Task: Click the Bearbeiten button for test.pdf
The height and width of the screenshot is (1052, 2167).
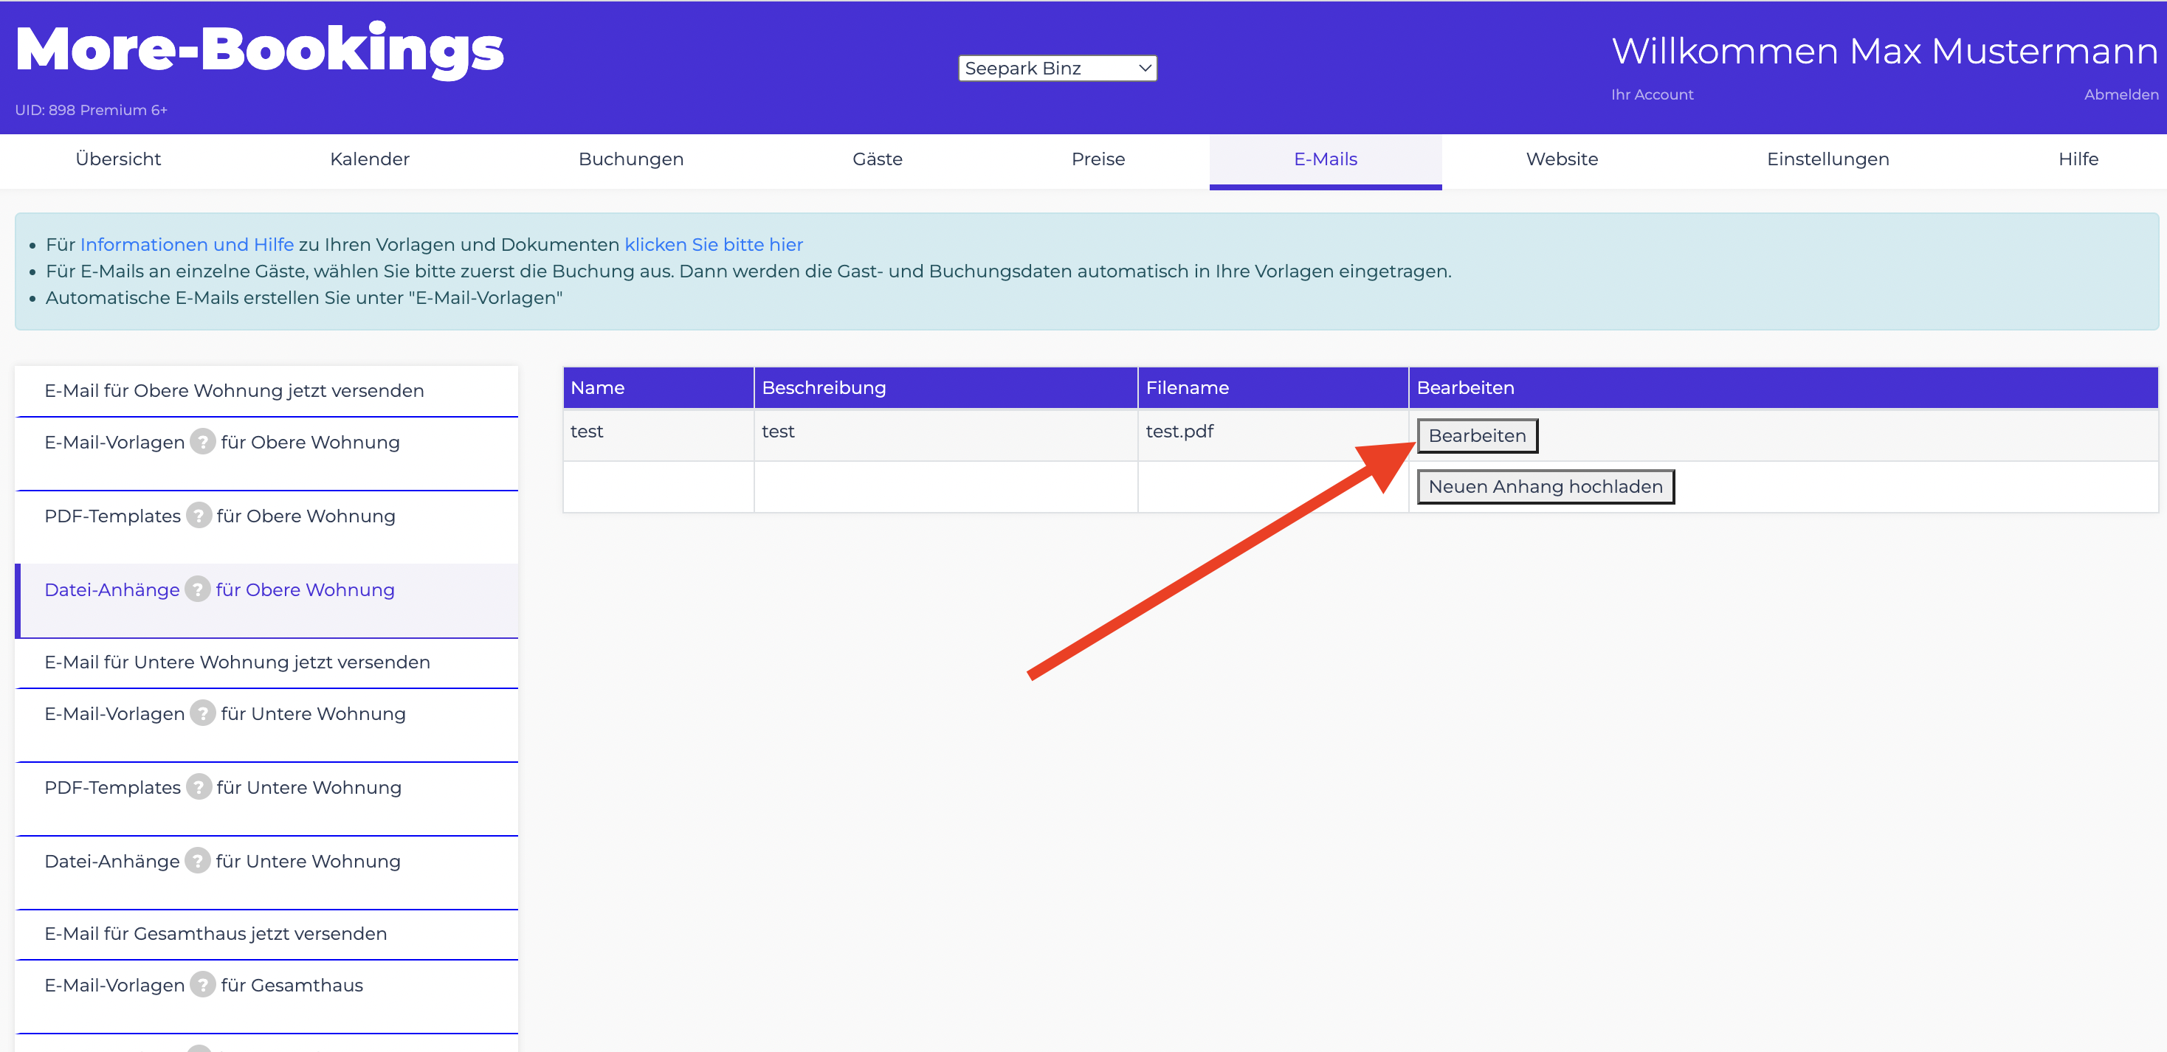Action: point(1477,435)
